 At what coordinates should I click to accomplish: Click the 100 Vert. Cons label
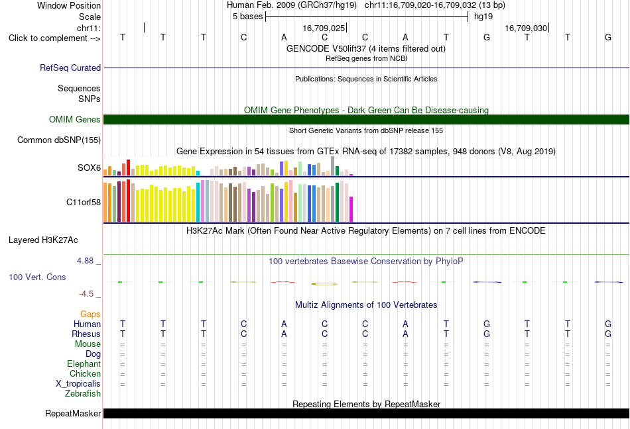37,277
